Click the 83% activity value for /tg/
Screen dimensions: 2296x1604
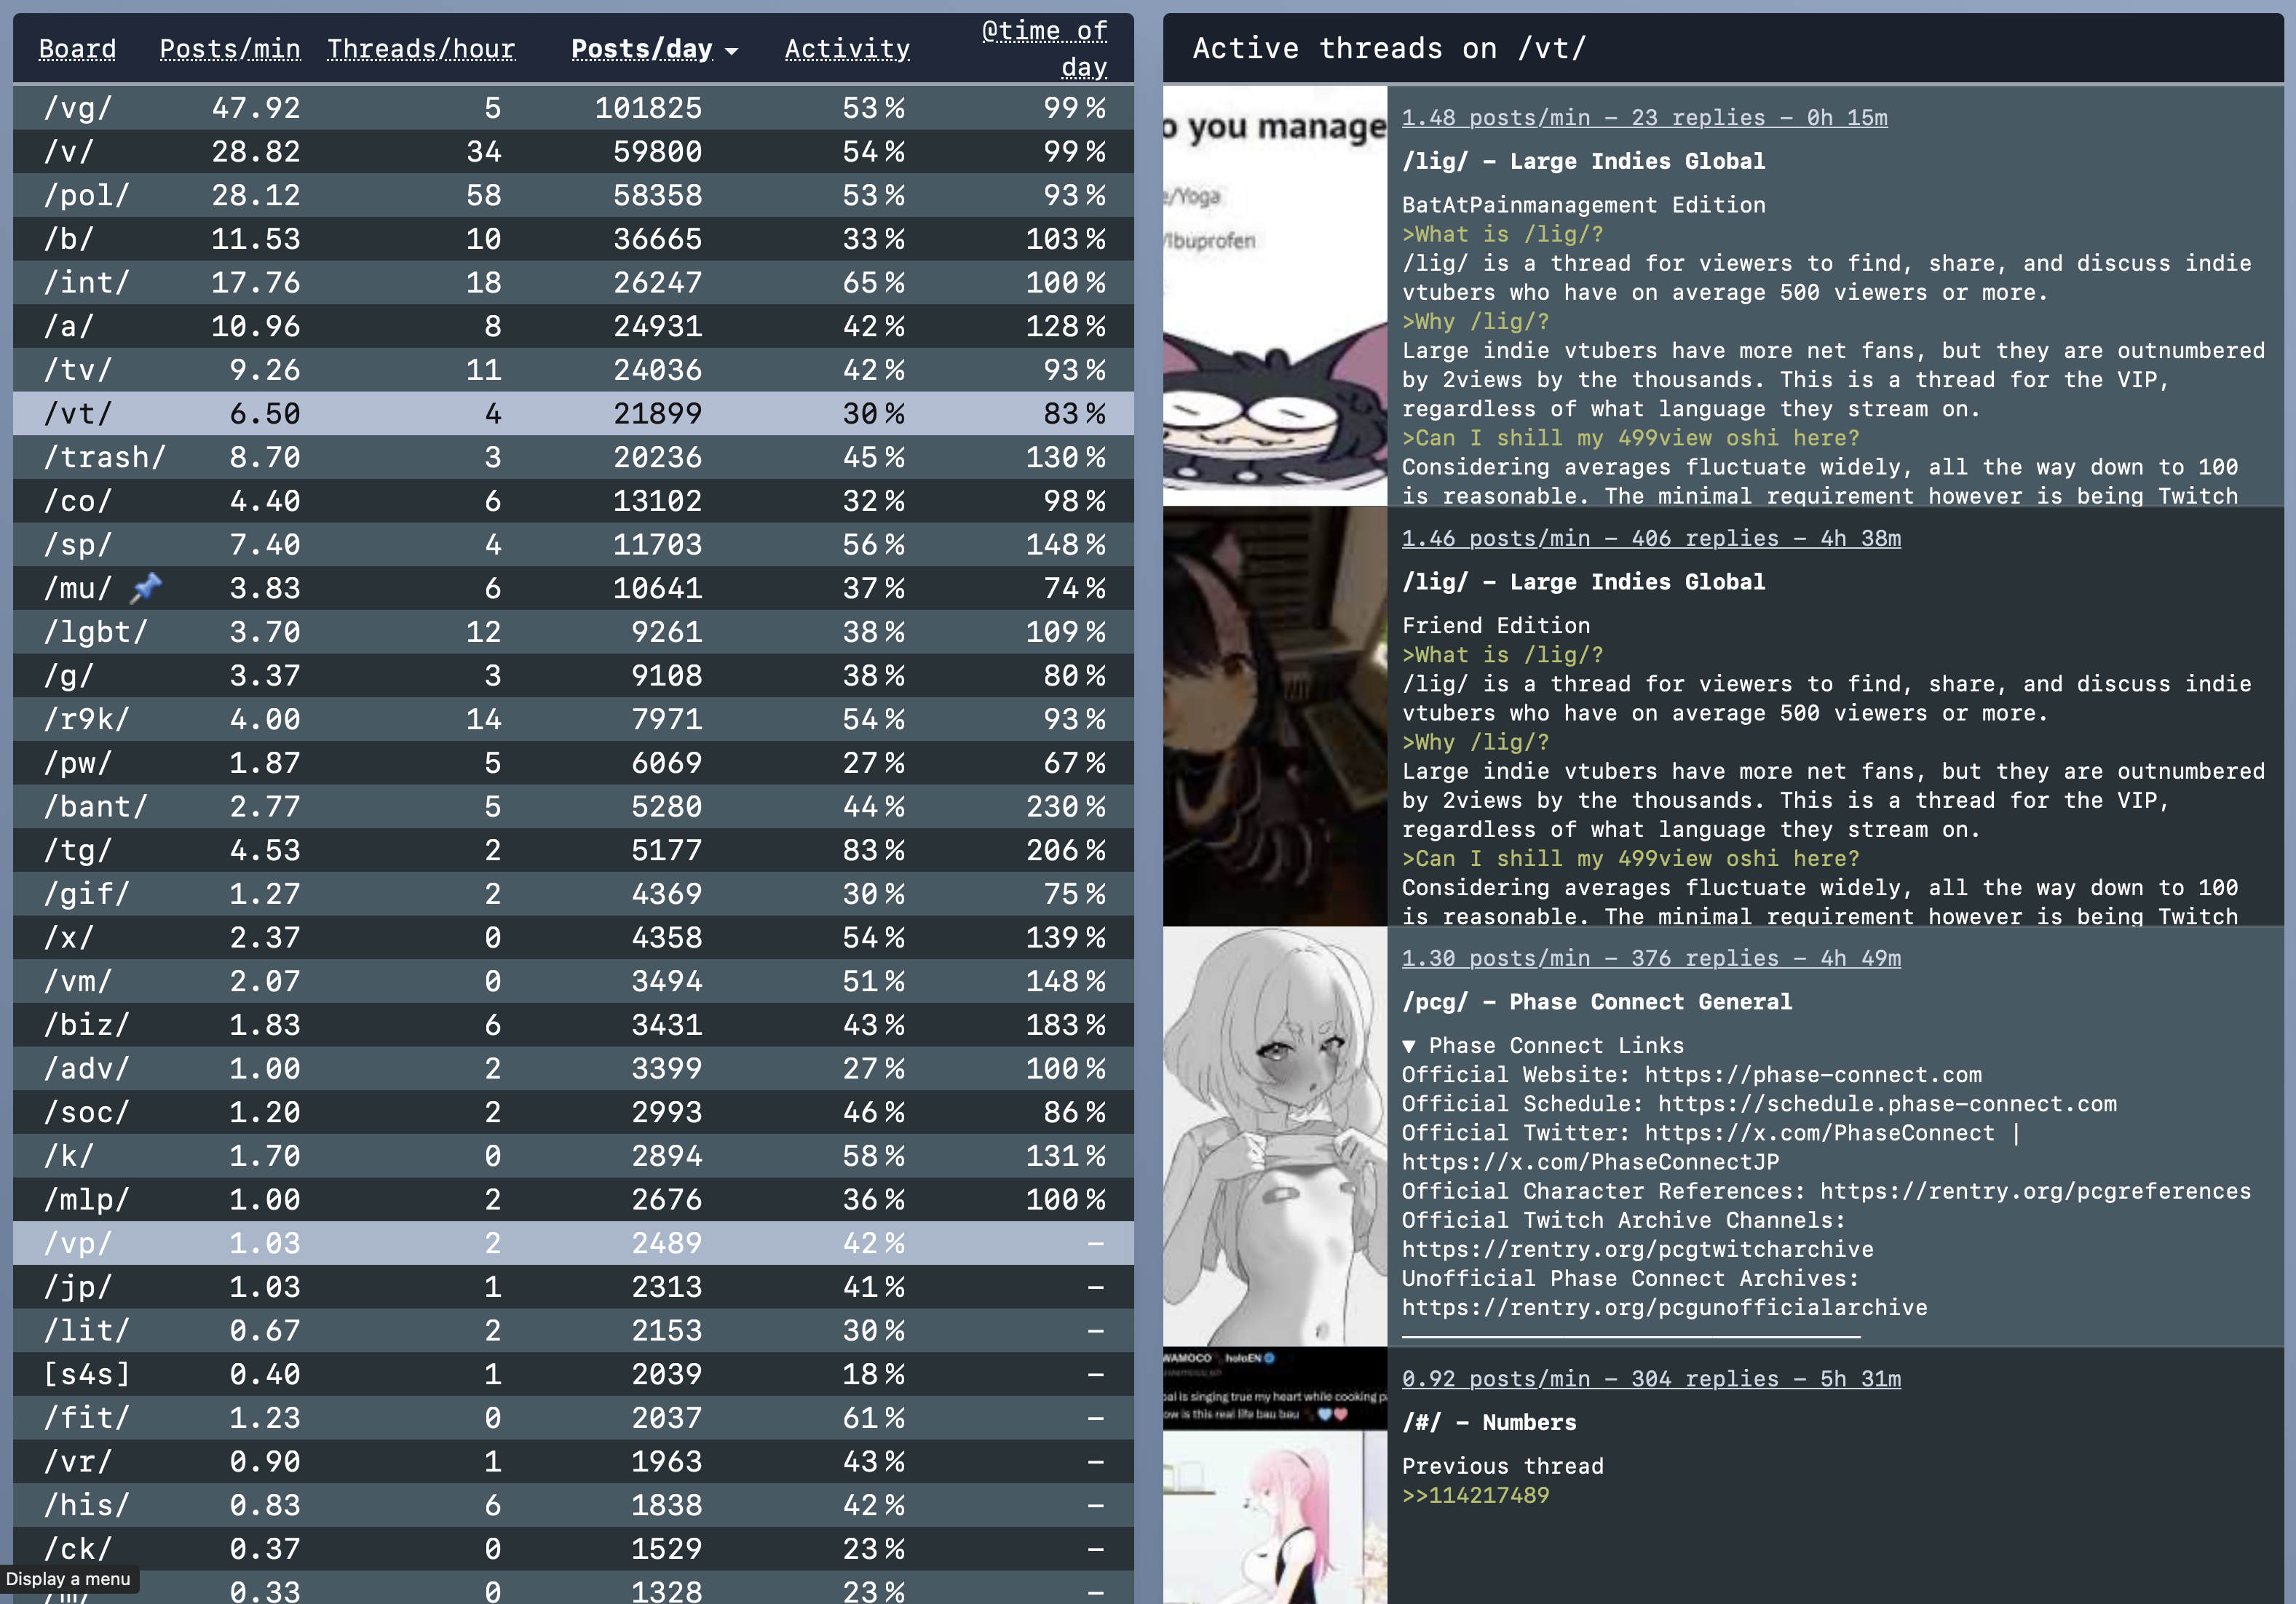tap(874, 850)
